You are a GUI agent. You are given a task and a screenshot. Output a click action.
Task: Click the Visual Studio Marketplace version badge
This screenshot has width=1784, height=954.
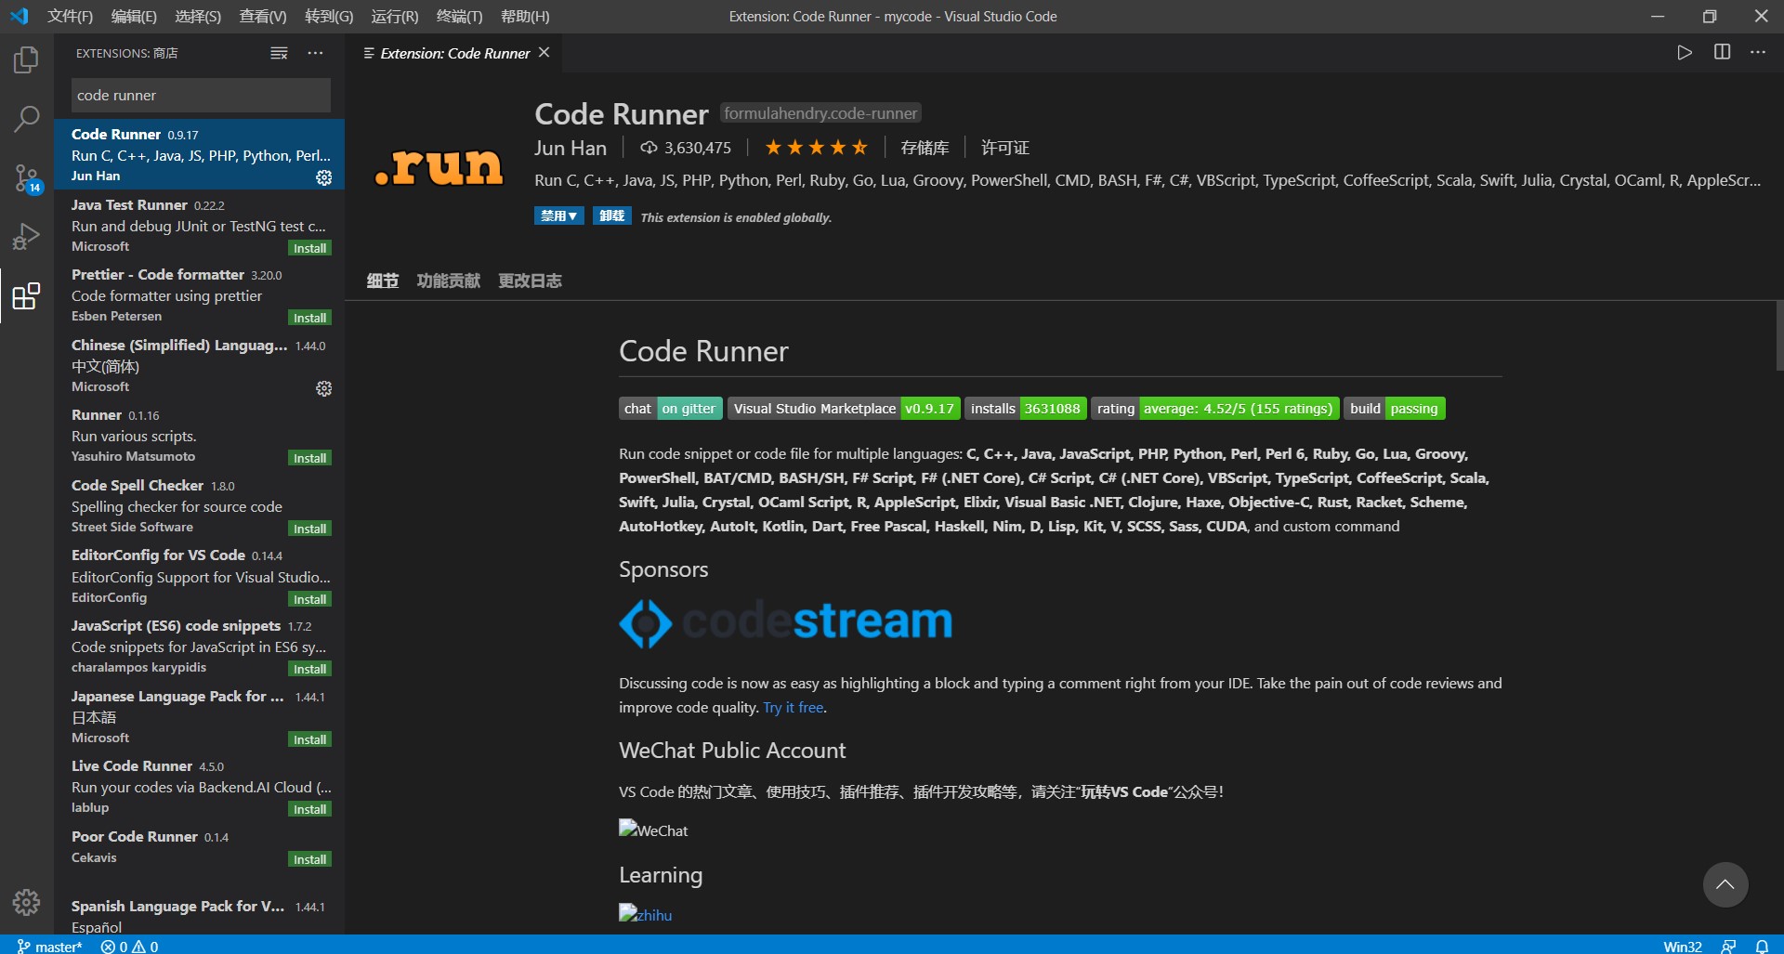tap(844, 409)
